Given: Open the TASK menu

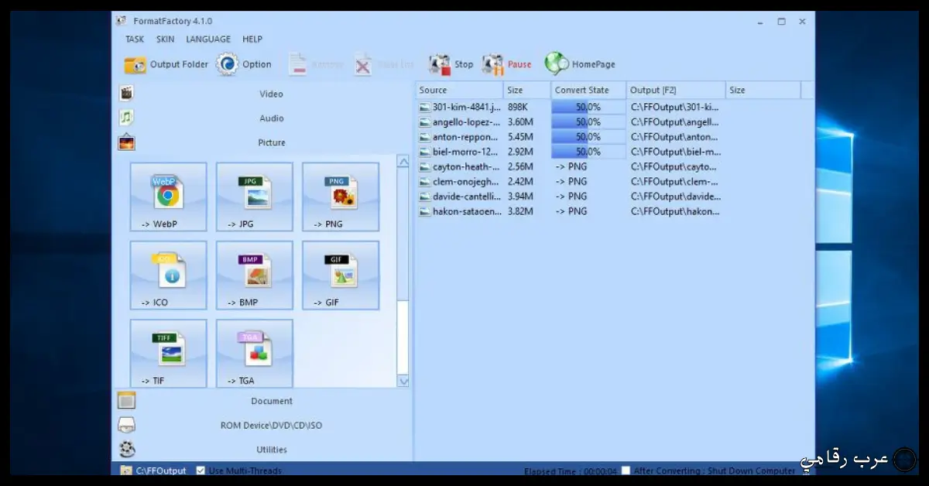Looking at the screenshot, I should pyautogui.click(x=134, y=39).
